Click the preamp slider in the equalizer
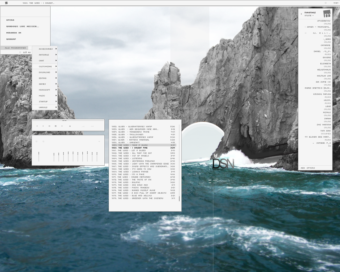The height and width of the screenshot is (272, 340). pyautogui.click(x=39, y=156)
